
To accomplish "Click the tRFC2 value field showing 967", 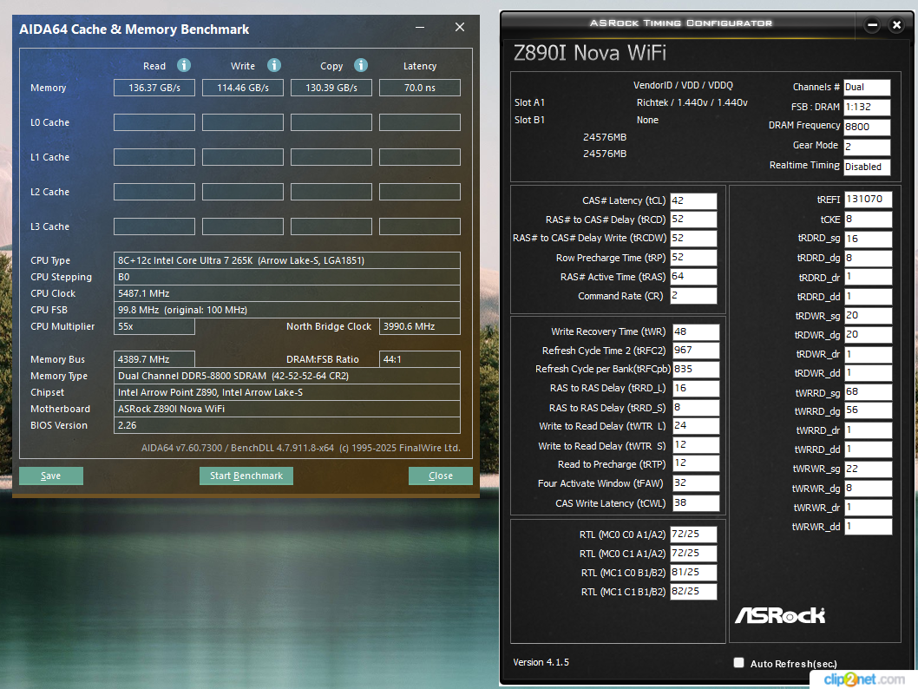I will click(696, 351).
